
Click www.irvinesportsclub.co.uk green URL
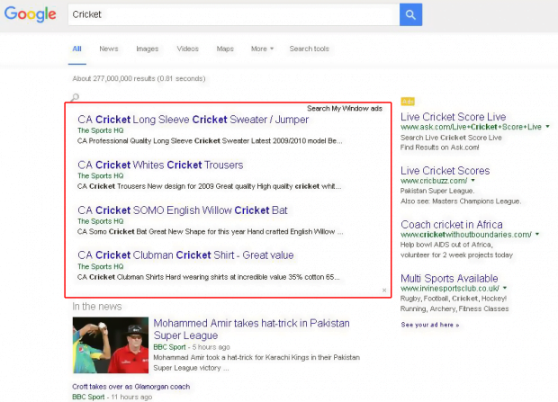(450, 288)
